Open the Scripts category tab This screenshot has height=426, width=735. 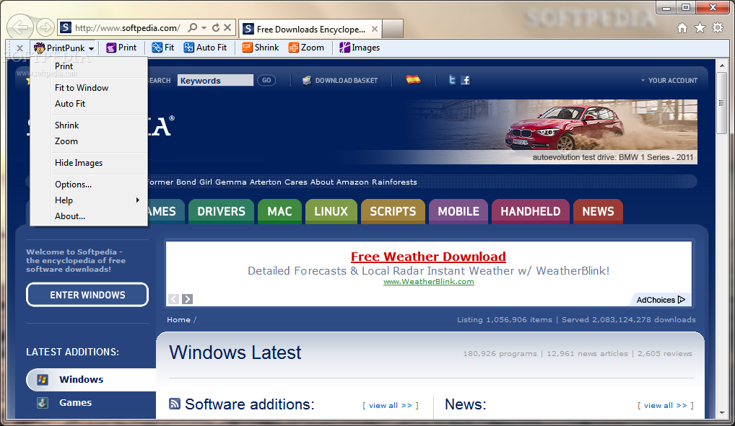pyautogui.click(x=393, y=211)
